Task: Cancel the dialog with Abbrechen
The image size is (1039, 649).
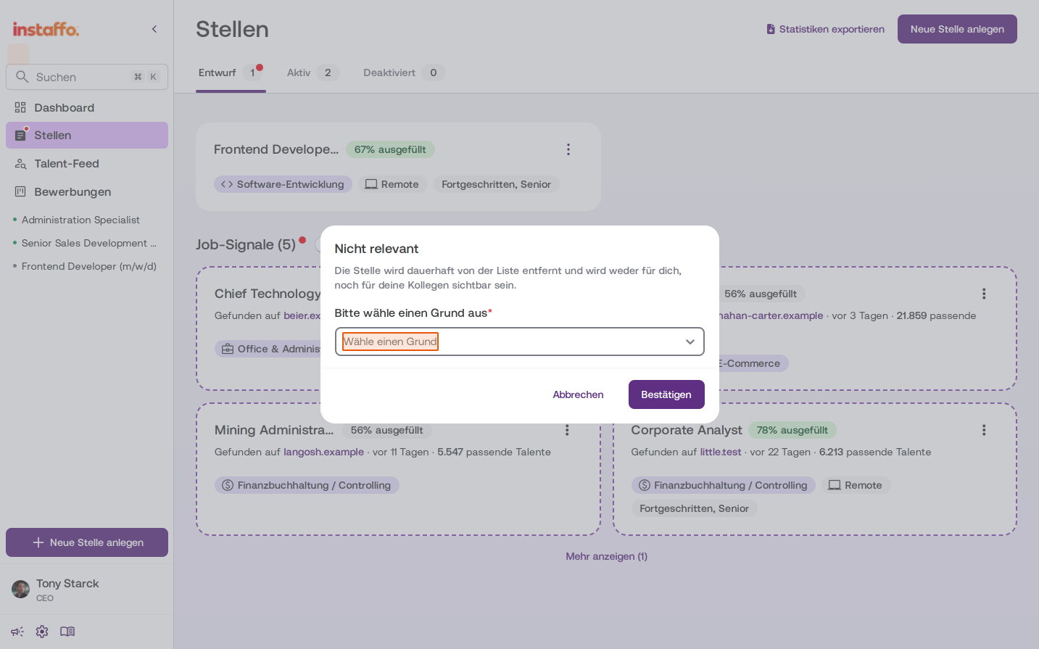Action: coord(578,394)
